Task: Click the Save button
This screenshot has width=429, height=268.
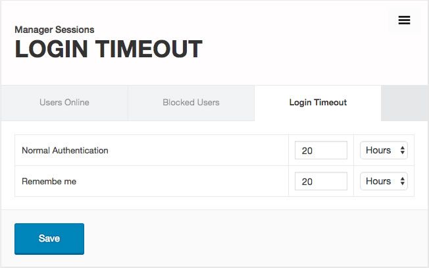Action: (x=49, y=238)
